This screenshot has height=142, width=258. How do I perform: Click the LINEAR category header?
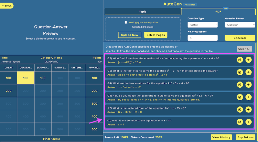pos(9,68)
